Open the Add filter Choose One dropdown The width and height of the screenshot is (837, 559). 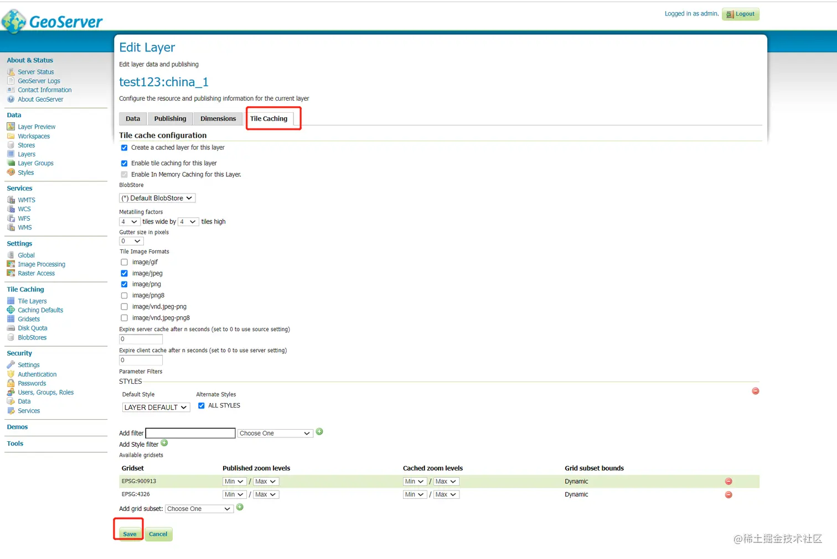pyautogui.click(x=275, y=433)
